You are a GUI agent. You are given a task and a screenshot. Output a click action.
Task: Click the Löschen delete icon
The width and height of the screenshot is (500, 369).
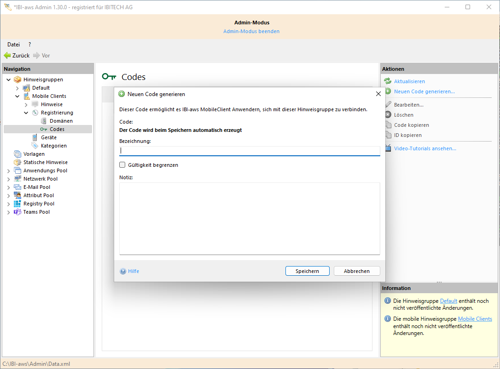(388, 115)
